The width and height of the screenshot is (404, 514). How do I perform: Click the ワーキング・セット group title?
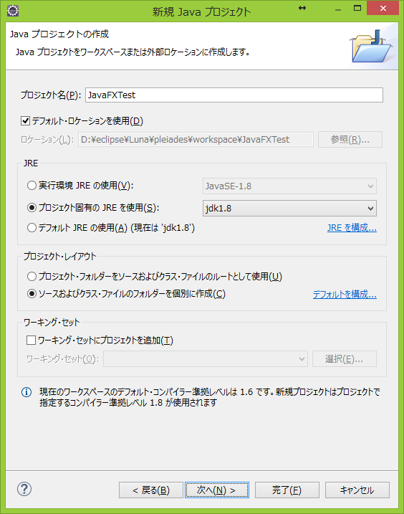52,322
